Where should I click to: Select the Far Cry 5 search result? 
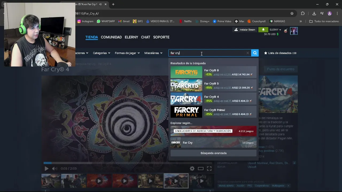213,85
